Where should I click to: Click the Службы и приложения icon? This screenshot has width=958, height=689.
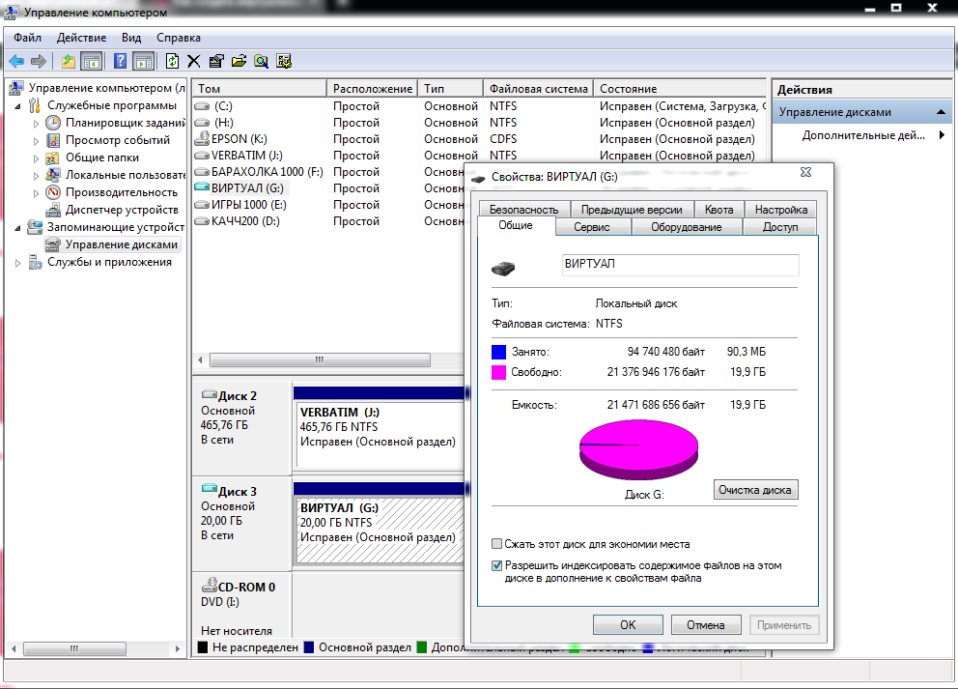coord(35,262)
